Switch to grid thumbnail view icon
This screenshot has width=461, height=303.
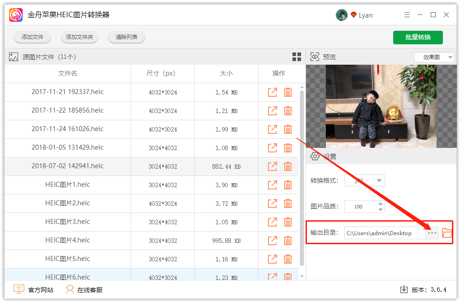coord(296,57)
